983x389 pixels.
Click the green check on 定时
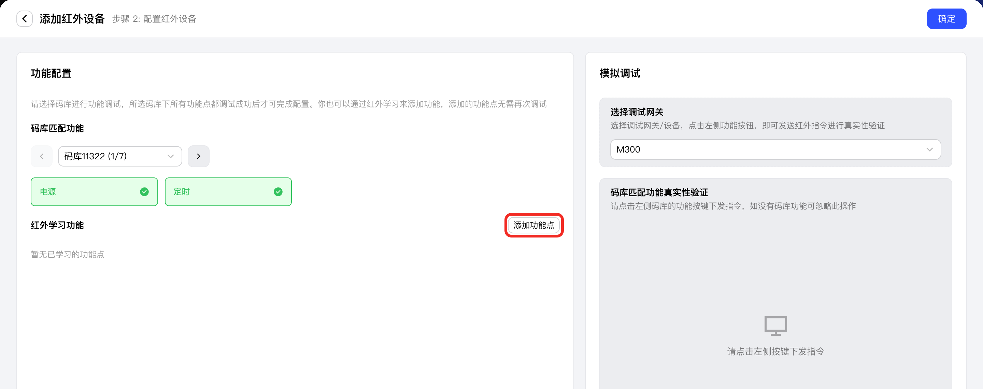278,192
